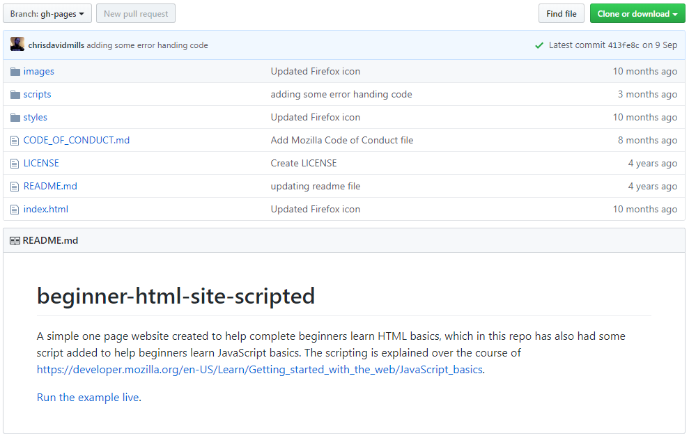Expand the Clone or download menu

click(637, 13)
